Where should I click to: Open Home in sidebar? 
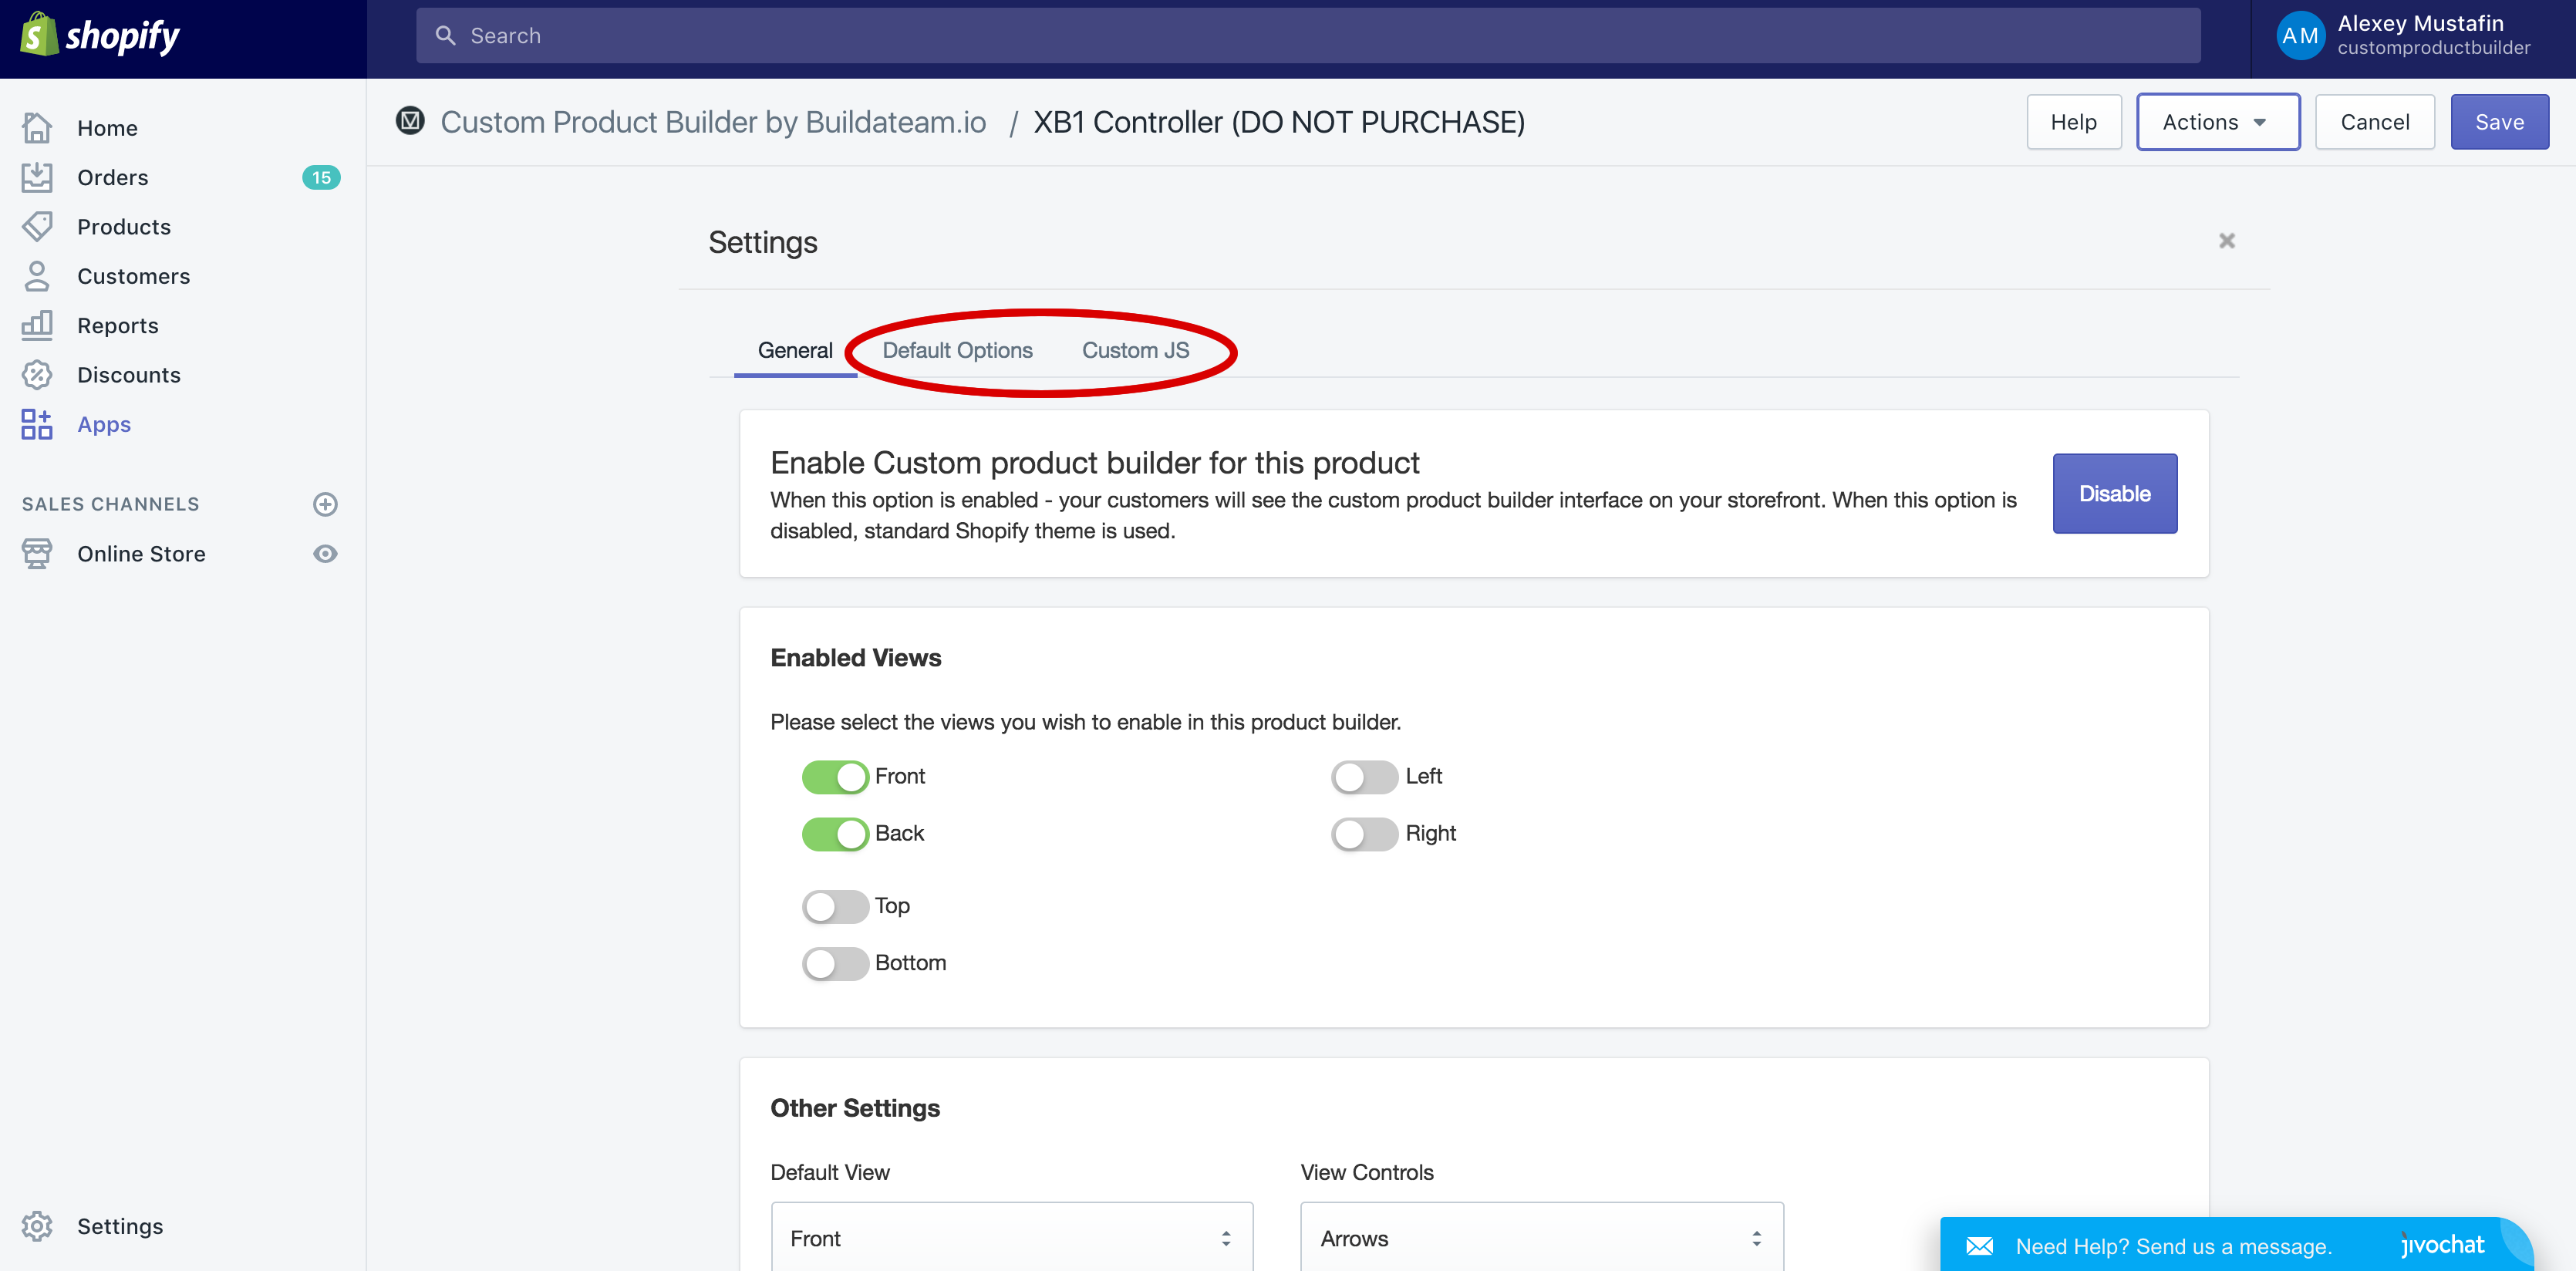107,128
